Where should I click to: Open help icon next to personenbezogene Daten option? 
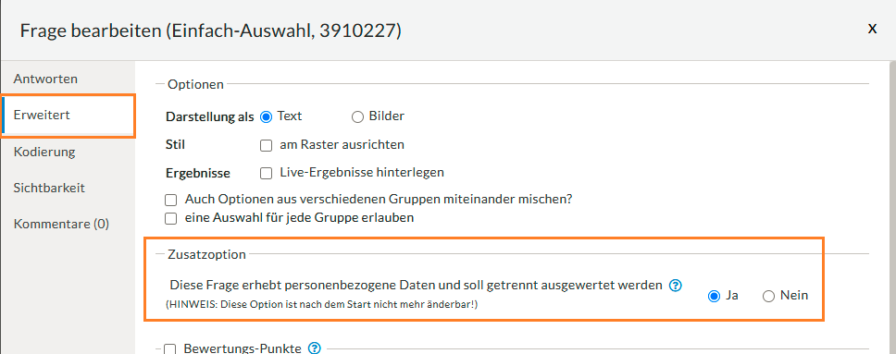[x=676, y=286]
